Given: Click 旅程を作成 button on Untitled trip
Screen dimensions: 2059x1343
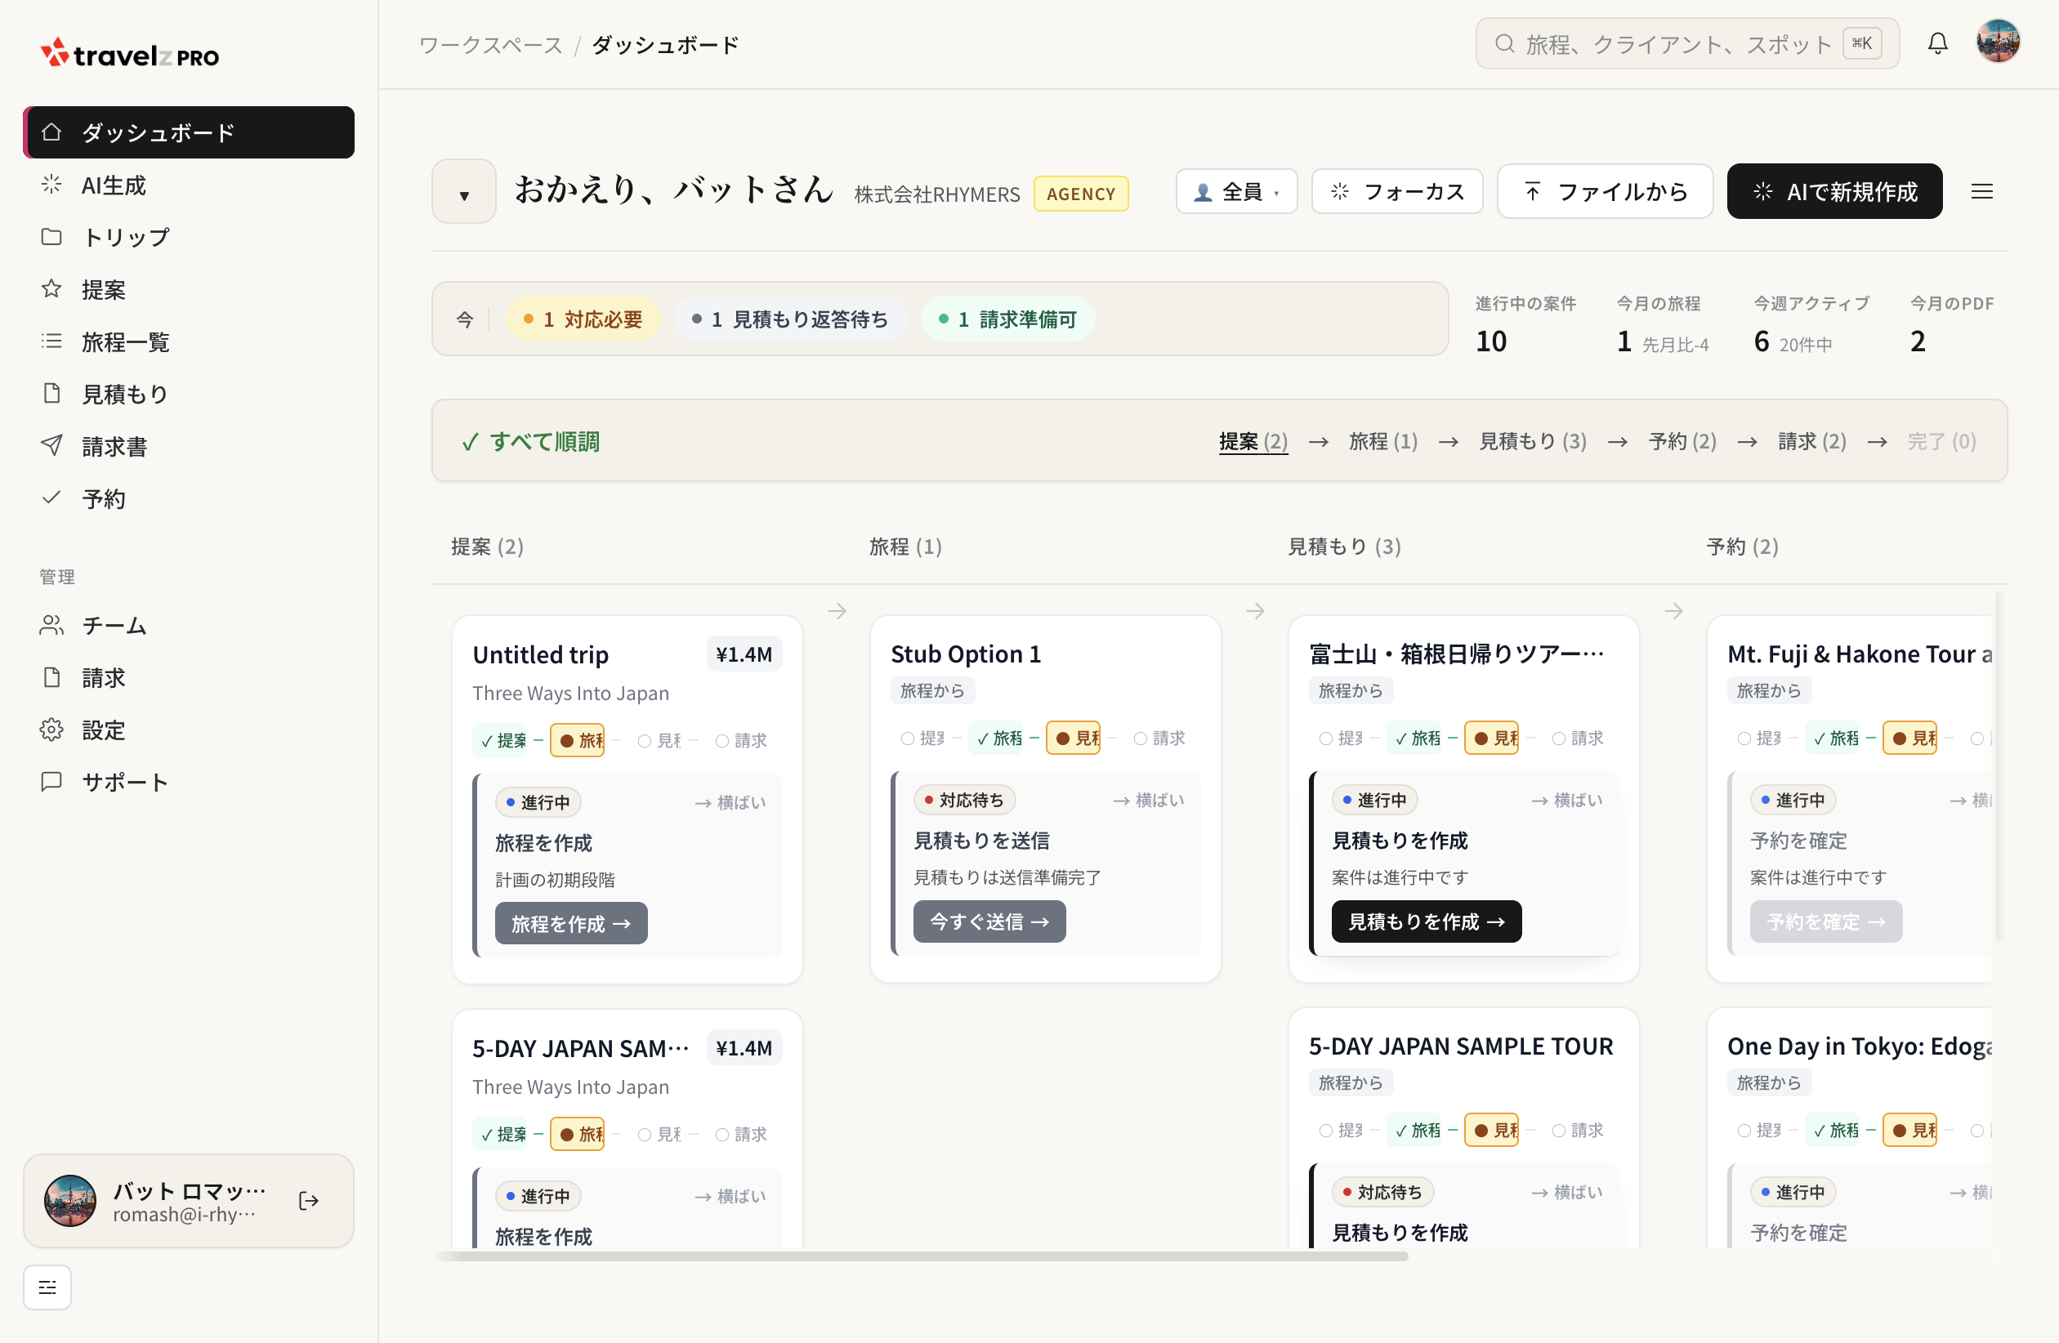Looking at the screenshot, I should [571, 925].
